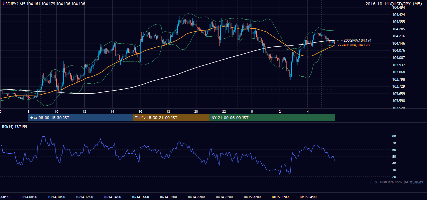The height and width of the screenshot is (200, 427).
Task: Click the 10/14 16:00 time axis label
Action: coord(140,197)
